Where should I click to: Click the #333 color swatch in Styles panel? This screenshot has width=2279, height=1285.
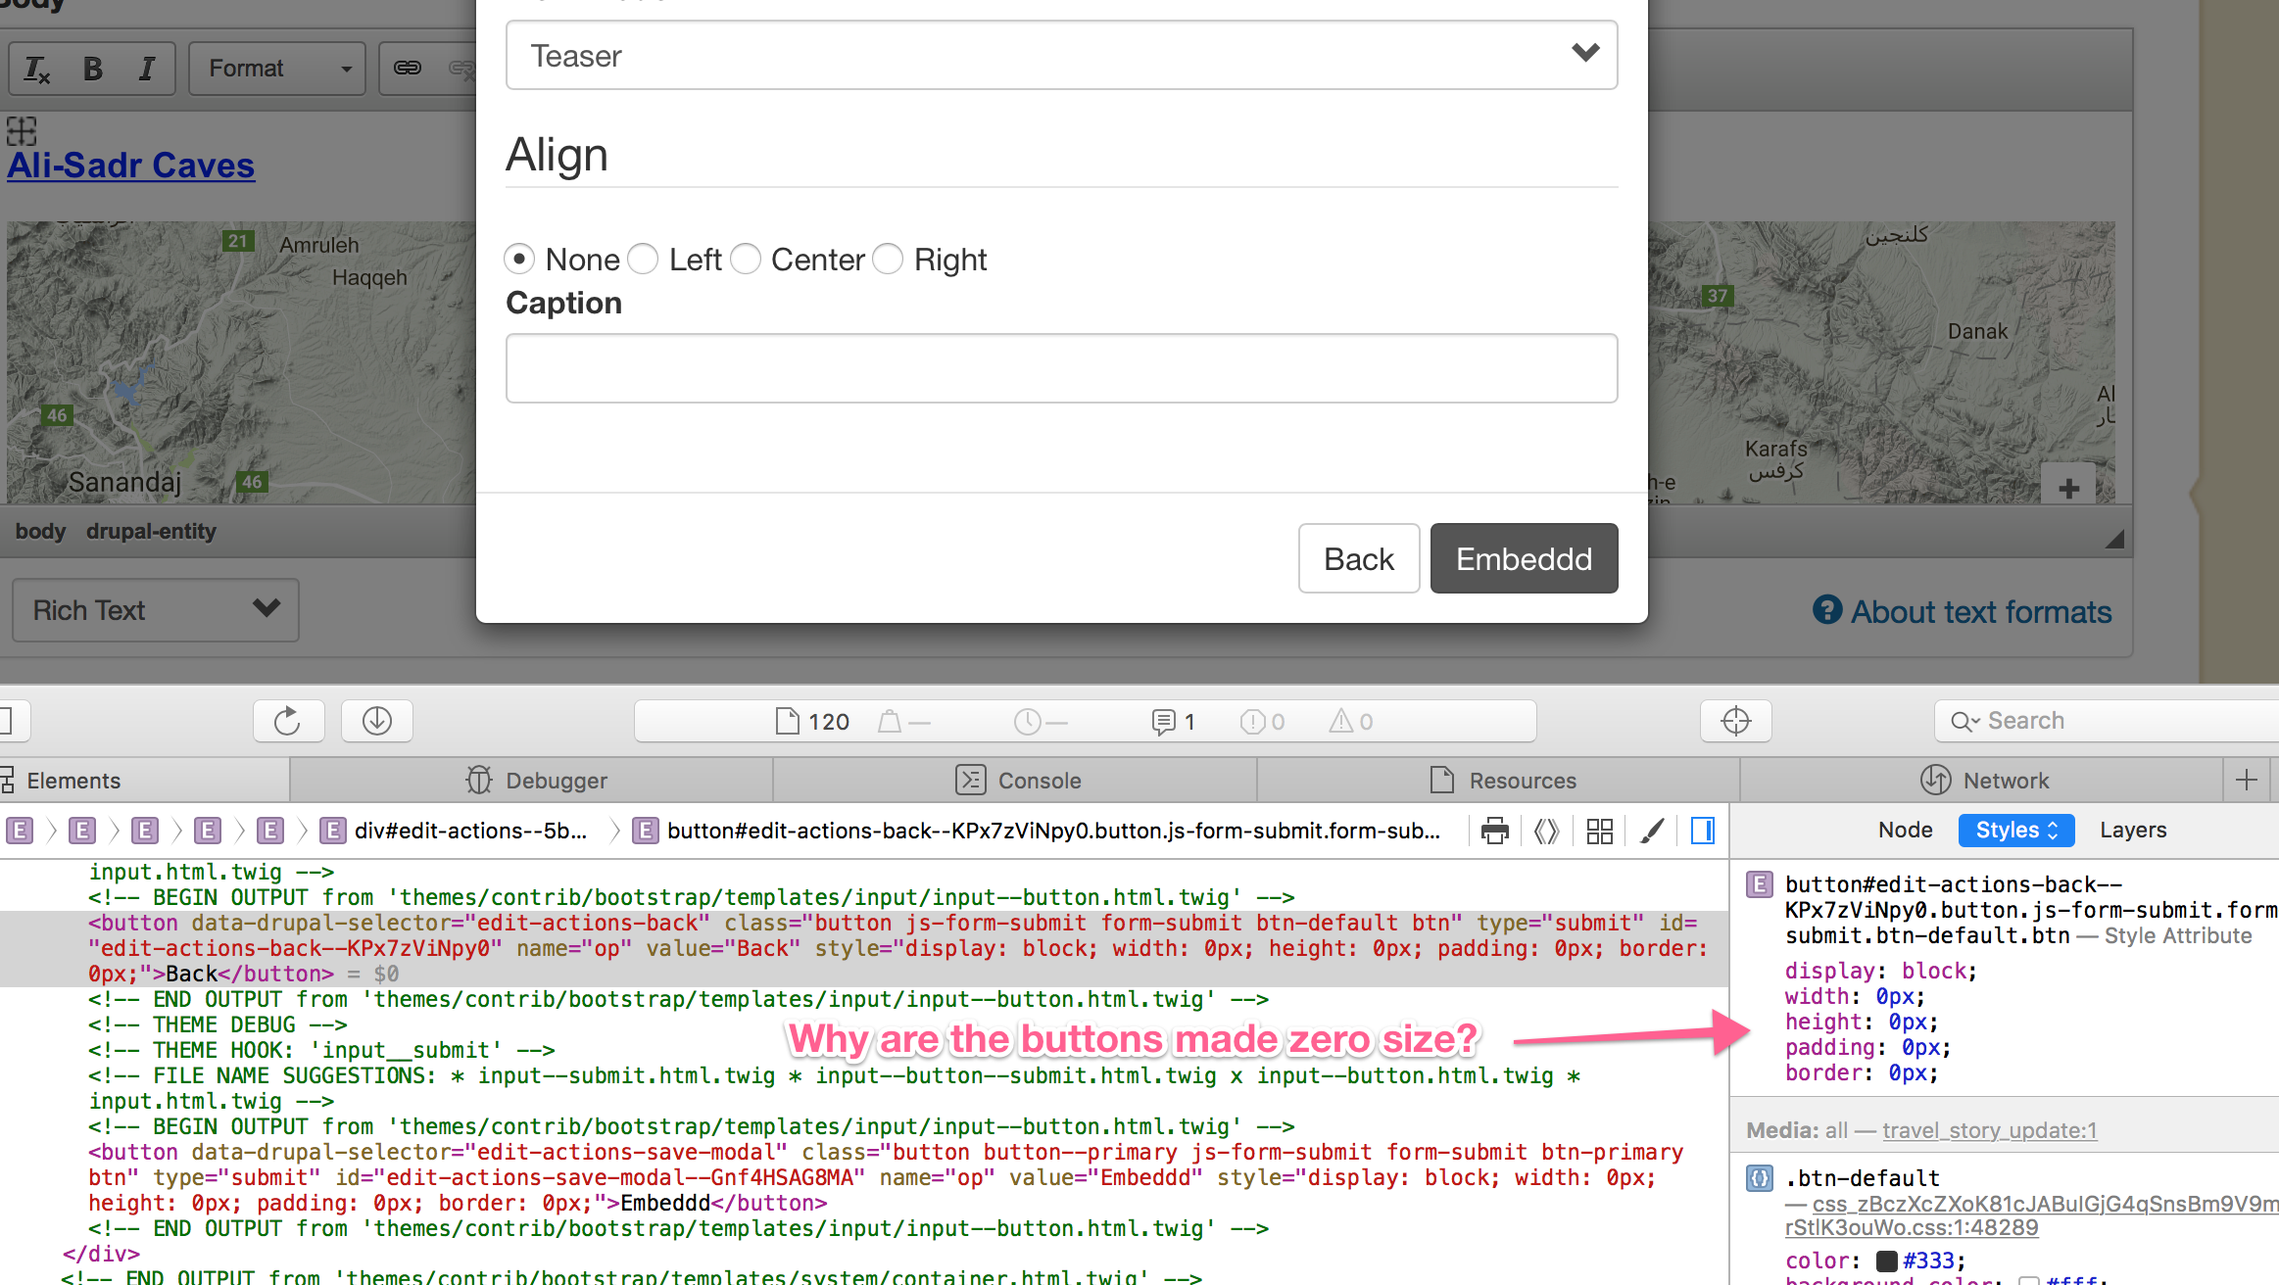tap(1886, 1261)
